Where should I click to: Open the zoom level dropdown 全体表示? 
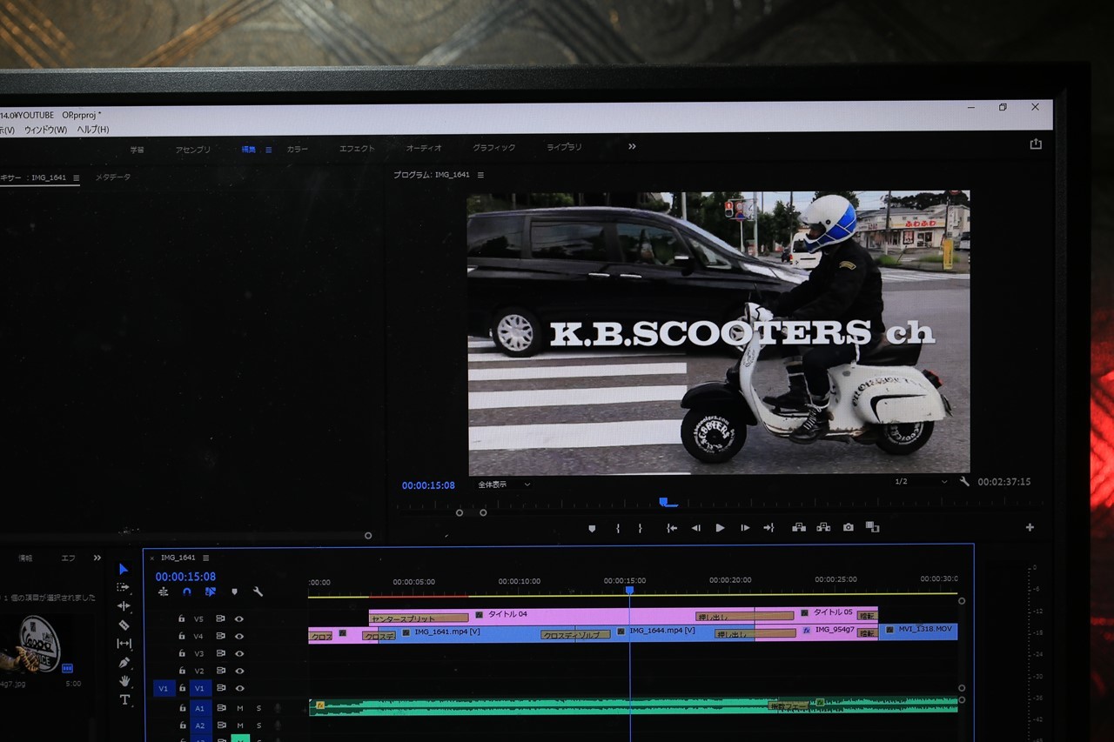pyautogui.click(x=504, y=485)
